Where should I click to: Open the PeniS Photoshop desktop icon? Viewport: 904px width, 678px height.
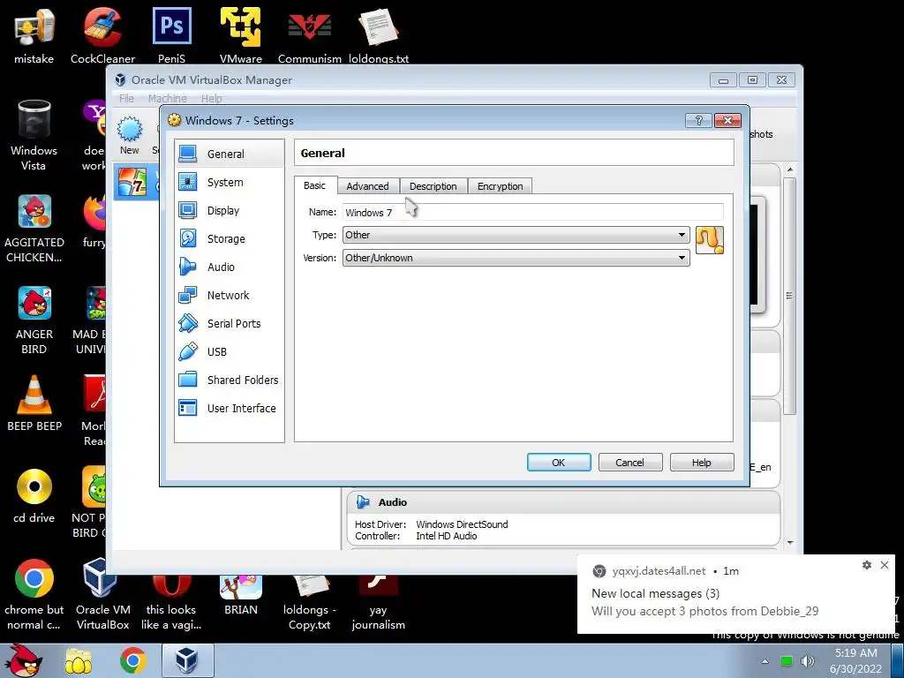point(171,35)
